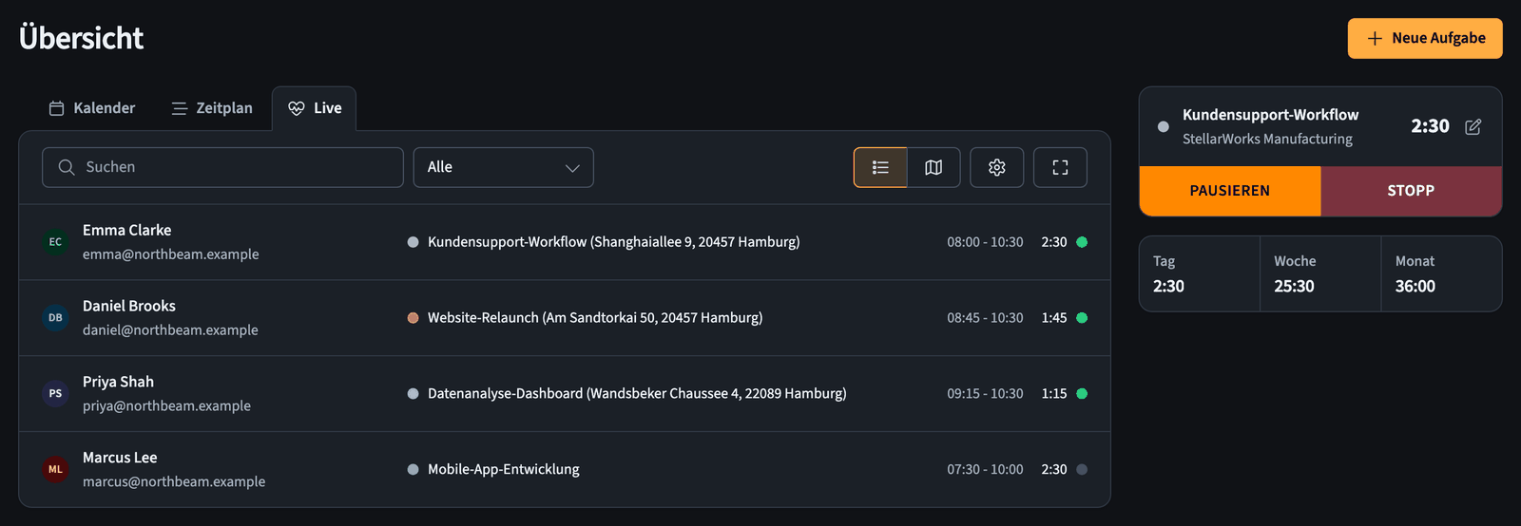Focus the Suchen search field
Screen dimensions: 1521x526
[222, 167]
